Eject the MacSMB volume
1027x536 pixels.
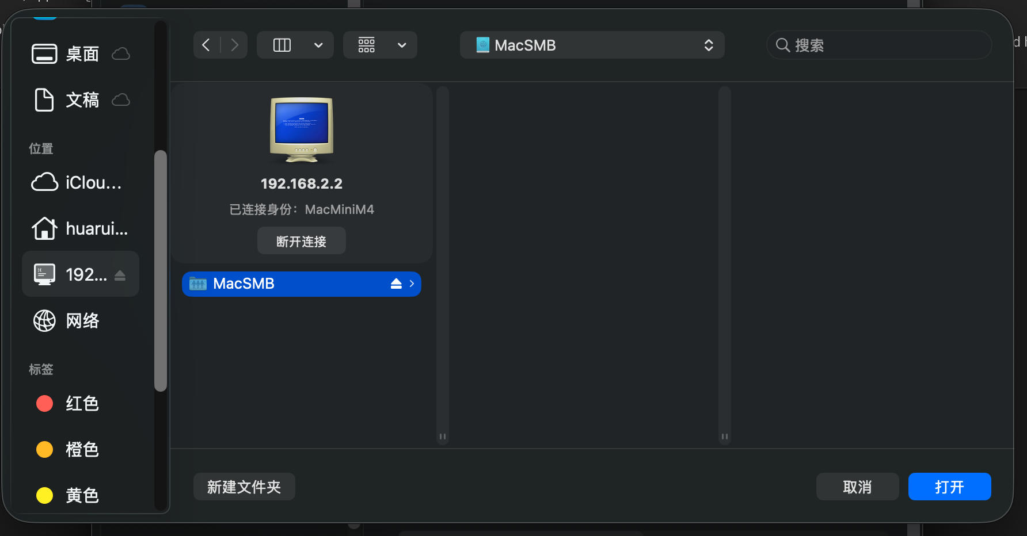pos(396,284)
